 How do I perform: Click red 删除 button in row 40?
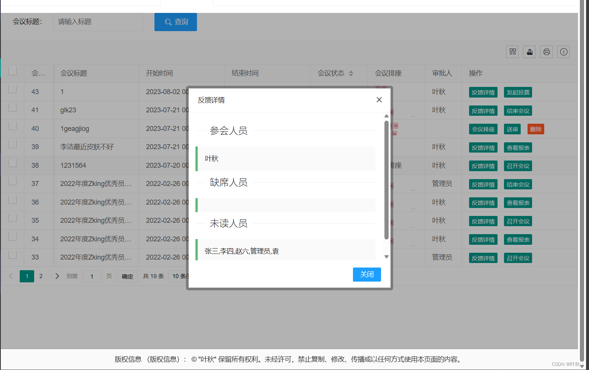[x=535, y=129]
